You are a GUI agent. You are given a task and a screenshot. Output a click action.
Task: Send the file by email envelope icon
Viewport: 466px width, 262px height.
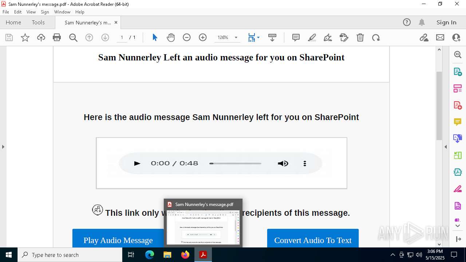coord(440,37)
